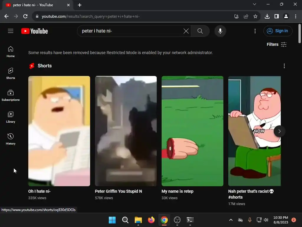Show next Shorts with arrow chevron

pos(279,131)
